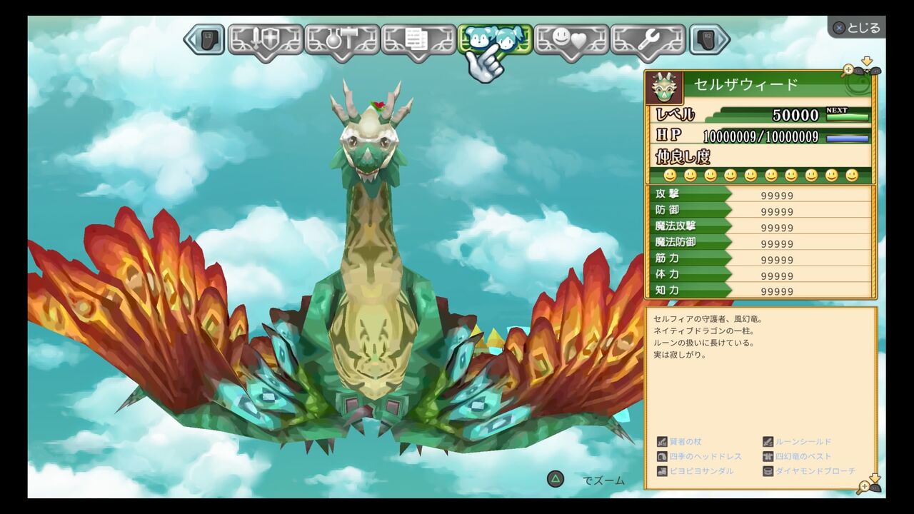Click the level value 50000
This screenshot has height=514, width=914.
click(x=795, y=115)
